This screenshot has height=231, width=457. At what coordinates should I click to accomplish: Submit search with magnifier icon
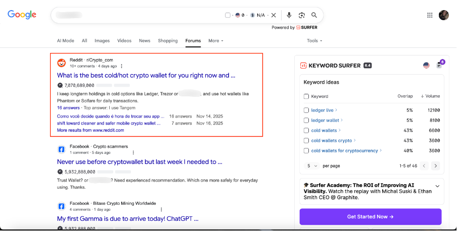click(314, 15)
